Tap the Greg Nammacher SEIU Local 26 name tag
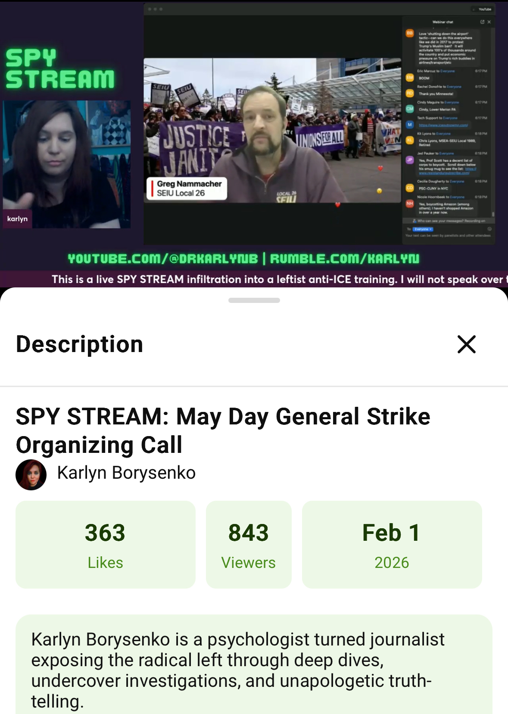 (187, 188)
